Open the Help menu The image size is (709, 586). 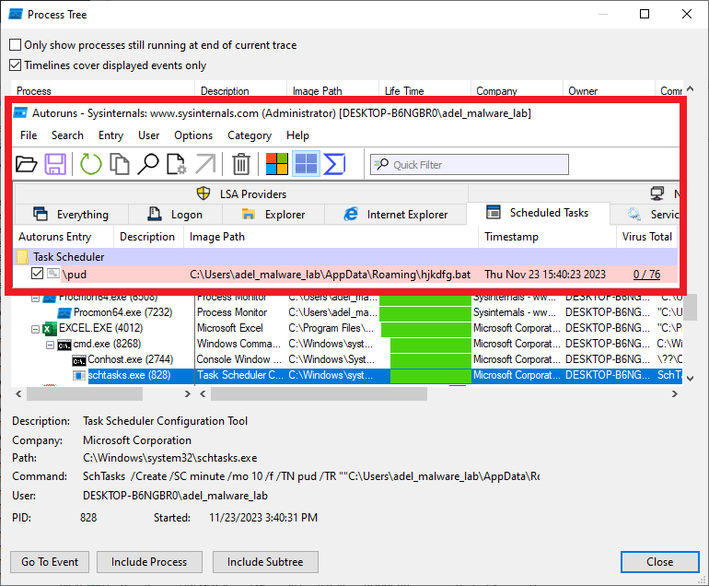pos(297,135)
